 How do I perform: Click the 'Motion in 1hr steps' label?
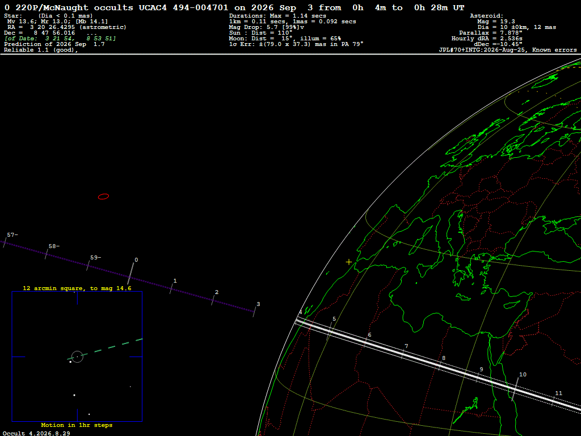tap(77, 425)
